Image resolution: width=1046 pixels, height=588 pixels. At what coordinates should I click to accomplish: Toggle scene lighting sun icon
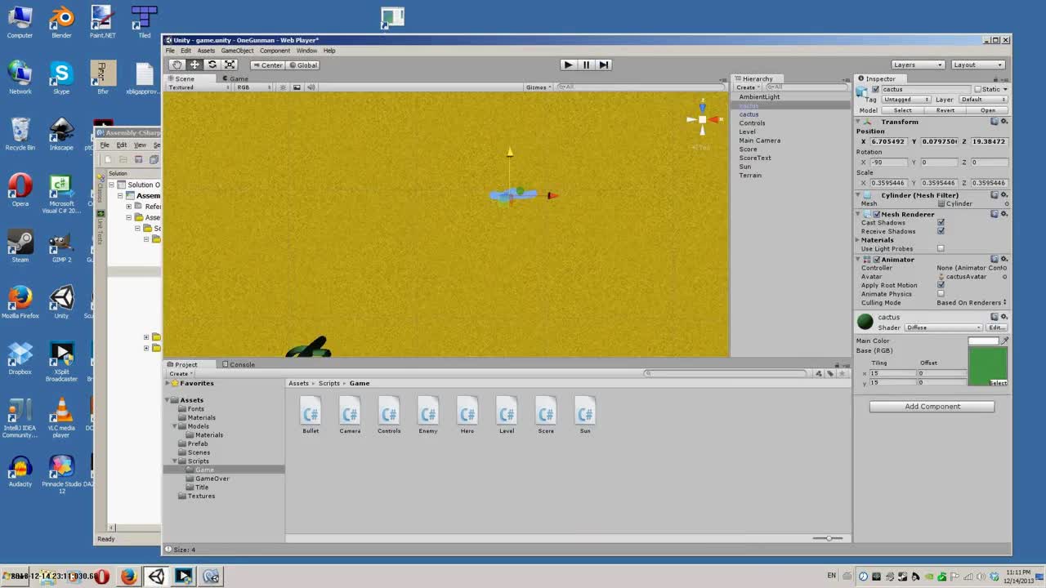coord(284,87)
